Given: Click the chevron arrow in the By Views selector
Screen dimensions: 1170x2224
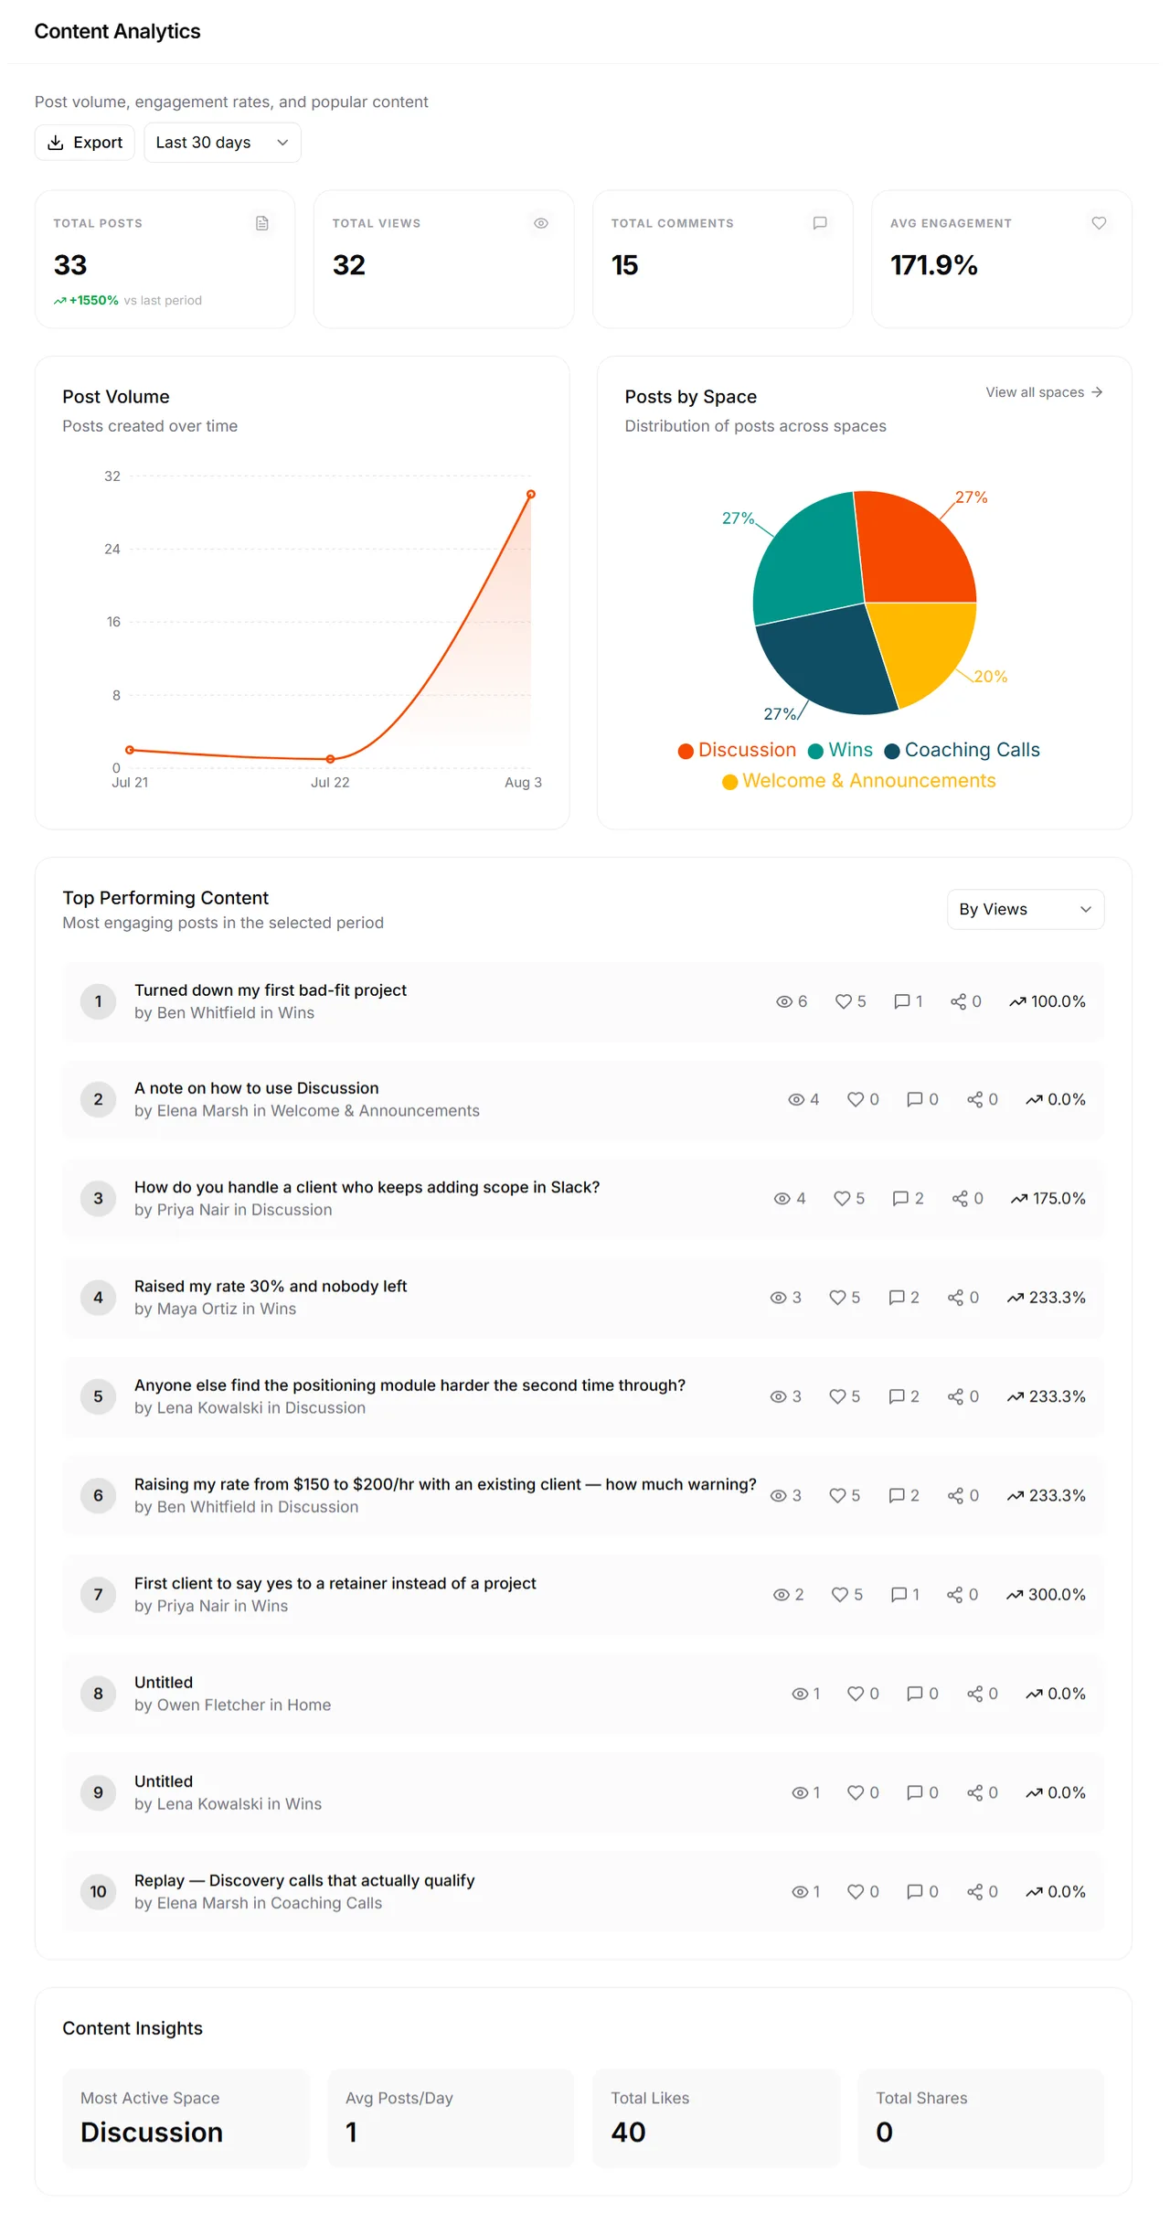Looking at the screenshot, I should click(x=1086, y=909).
